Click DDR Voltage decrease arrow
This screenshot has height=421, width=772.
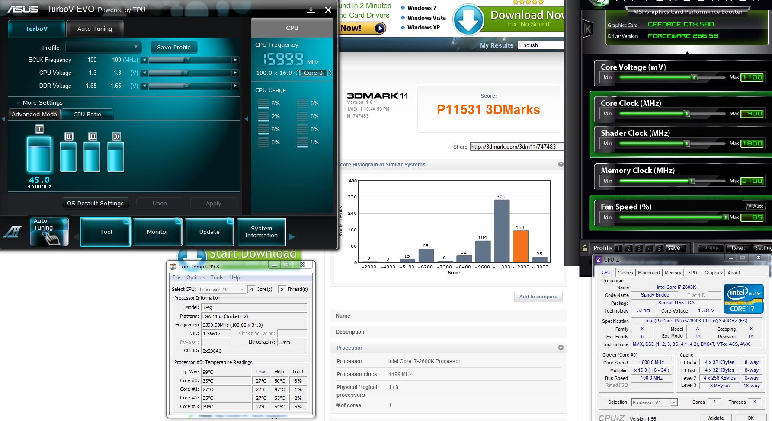tap(144, 86)
